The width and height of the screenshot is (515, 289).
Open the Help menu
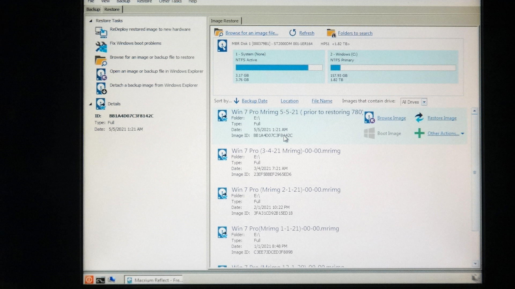click(193, 1)
